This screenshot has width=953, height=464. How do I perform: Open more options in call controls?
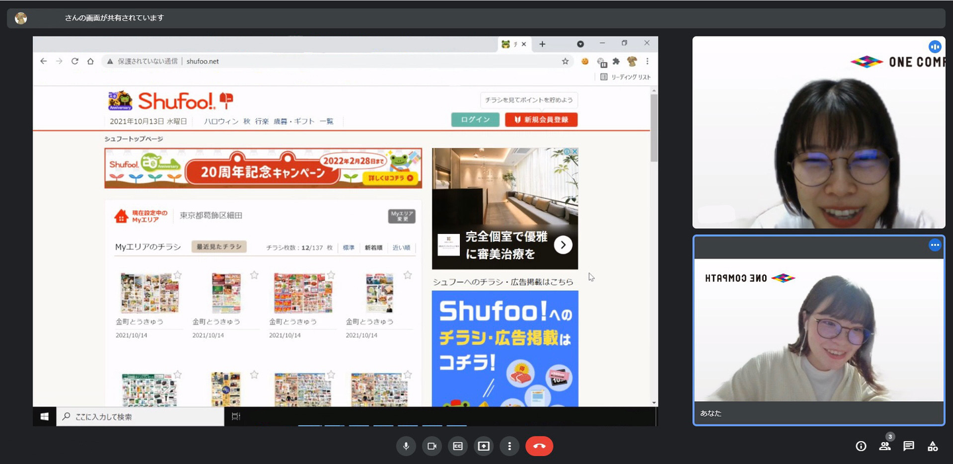(x=509, y=446)
